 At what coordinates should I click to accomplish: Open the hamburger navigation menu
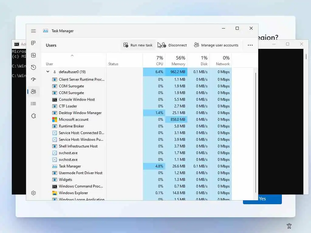[x=33, y=31]
